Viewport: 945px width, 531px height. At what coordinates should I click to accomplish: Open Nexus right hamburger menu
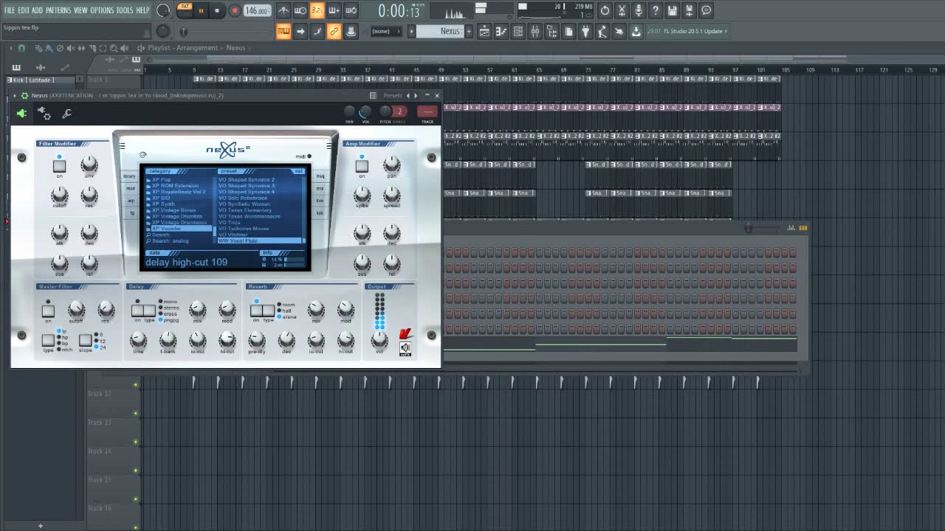tap(329, 146)
